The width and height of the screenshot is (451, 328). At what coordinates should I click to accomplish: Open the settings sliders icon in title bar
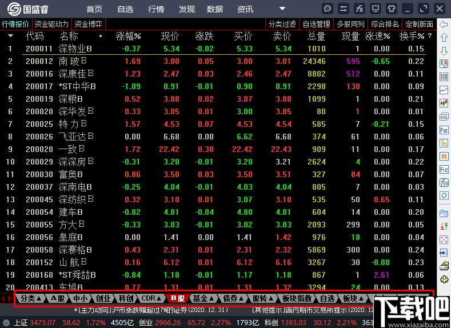point(344,9)
